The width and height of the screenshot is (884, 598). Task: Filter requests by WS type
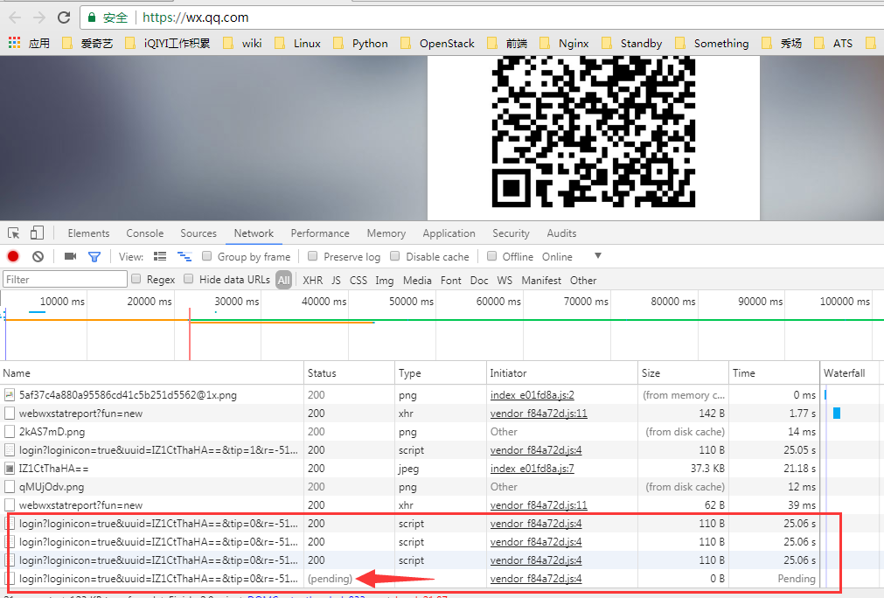point(505,280)
